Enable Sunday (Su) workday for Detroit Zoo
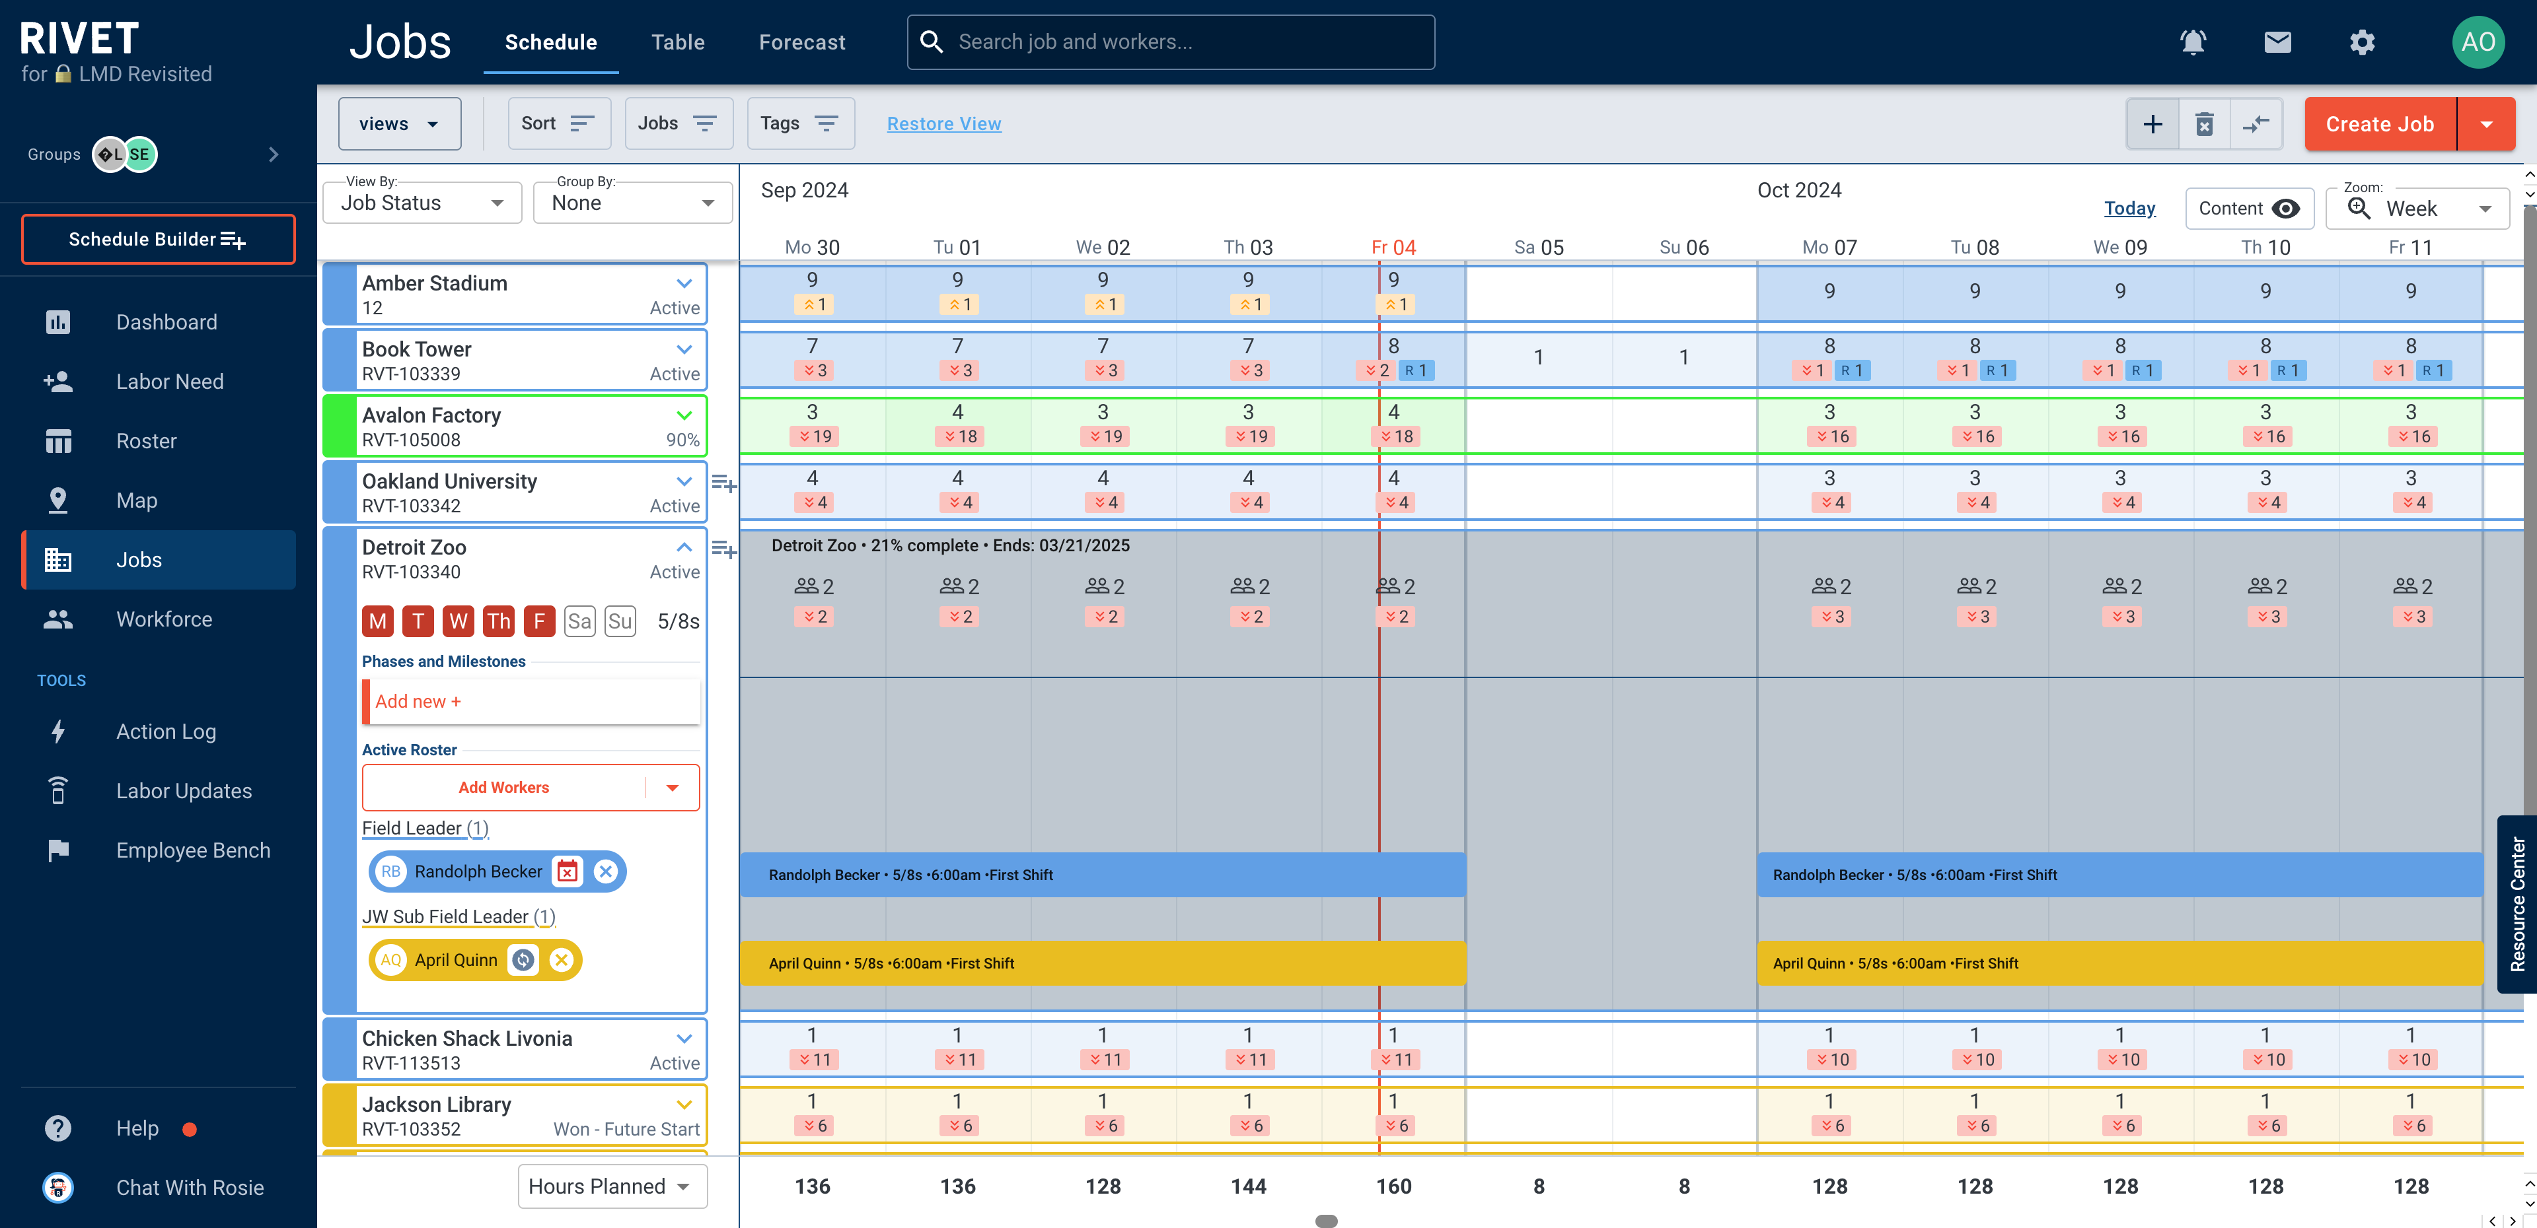The width and height of the screenshot is (2537, 1228). [620, 621]
